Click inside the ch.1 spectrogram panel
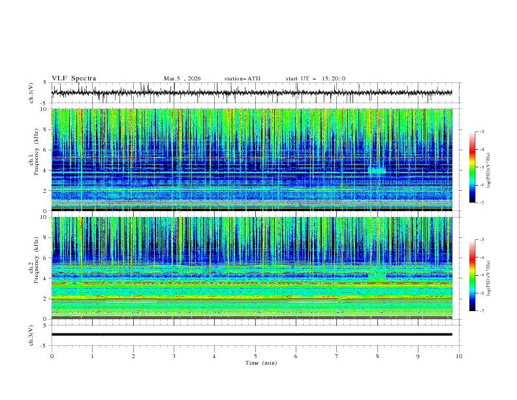The height and width of the screenshot is (400, 517). (x=251, y=159)
